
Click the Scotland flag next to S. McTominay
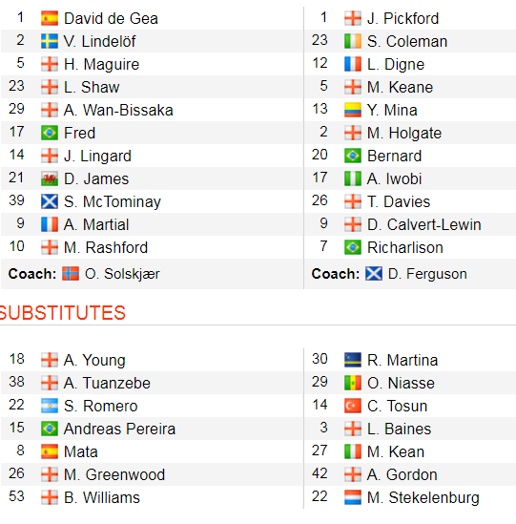tap(50, 201)
